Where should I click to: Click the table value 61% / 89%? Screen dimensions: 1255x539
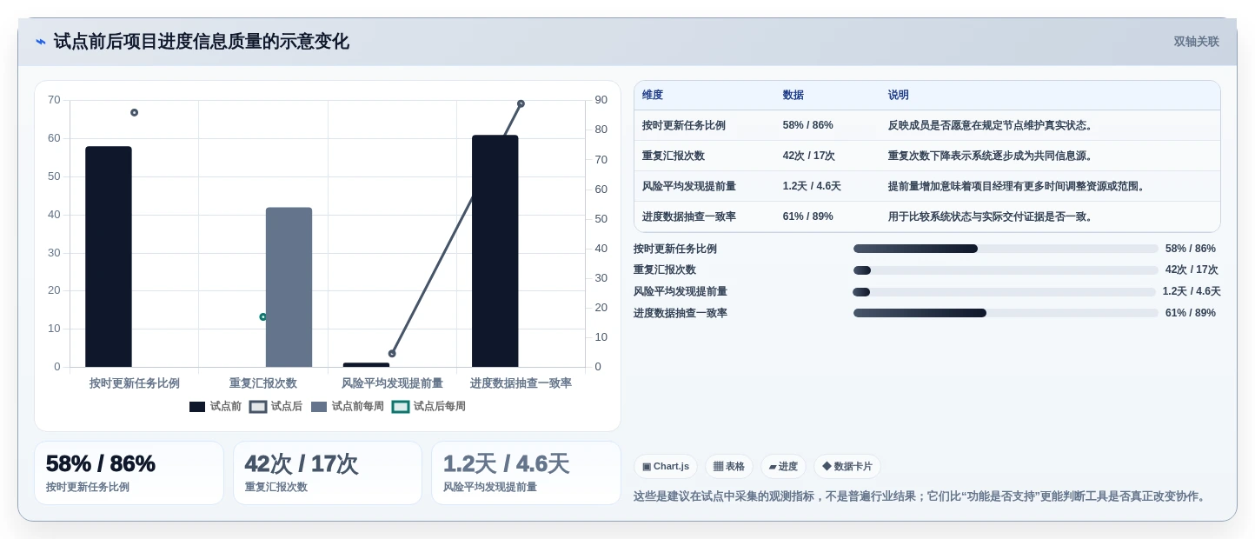(x=808, y=216)
